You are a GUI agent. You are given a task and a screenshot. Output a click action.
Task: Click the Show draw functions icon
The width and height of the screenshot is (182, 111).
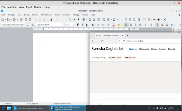[165, 20]
